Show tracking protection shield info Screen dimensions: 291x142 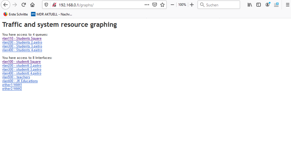46,5
